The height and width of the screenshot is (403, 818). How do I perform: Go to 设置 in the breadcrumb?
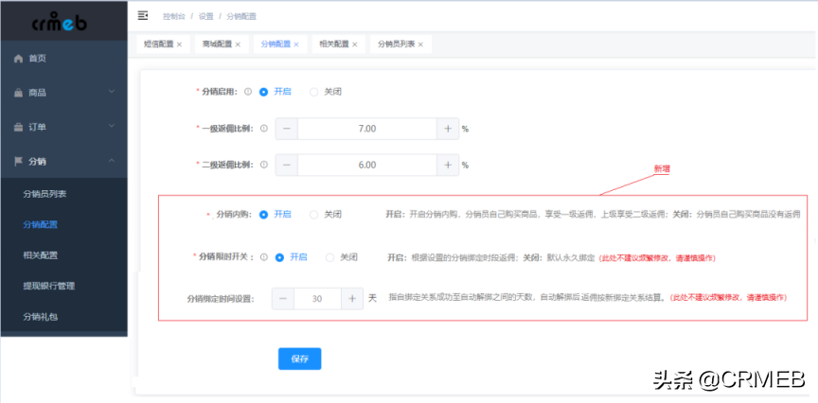point(206,16)
